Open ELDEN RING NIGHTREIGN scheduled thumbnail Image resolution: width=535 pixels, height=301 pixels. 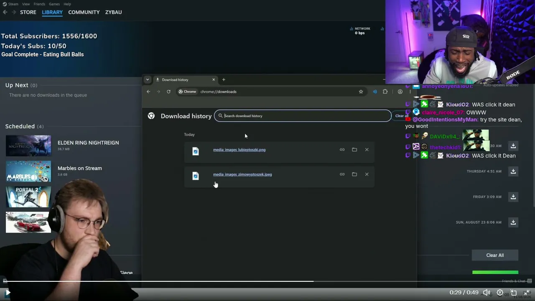(x=28, y=145)
